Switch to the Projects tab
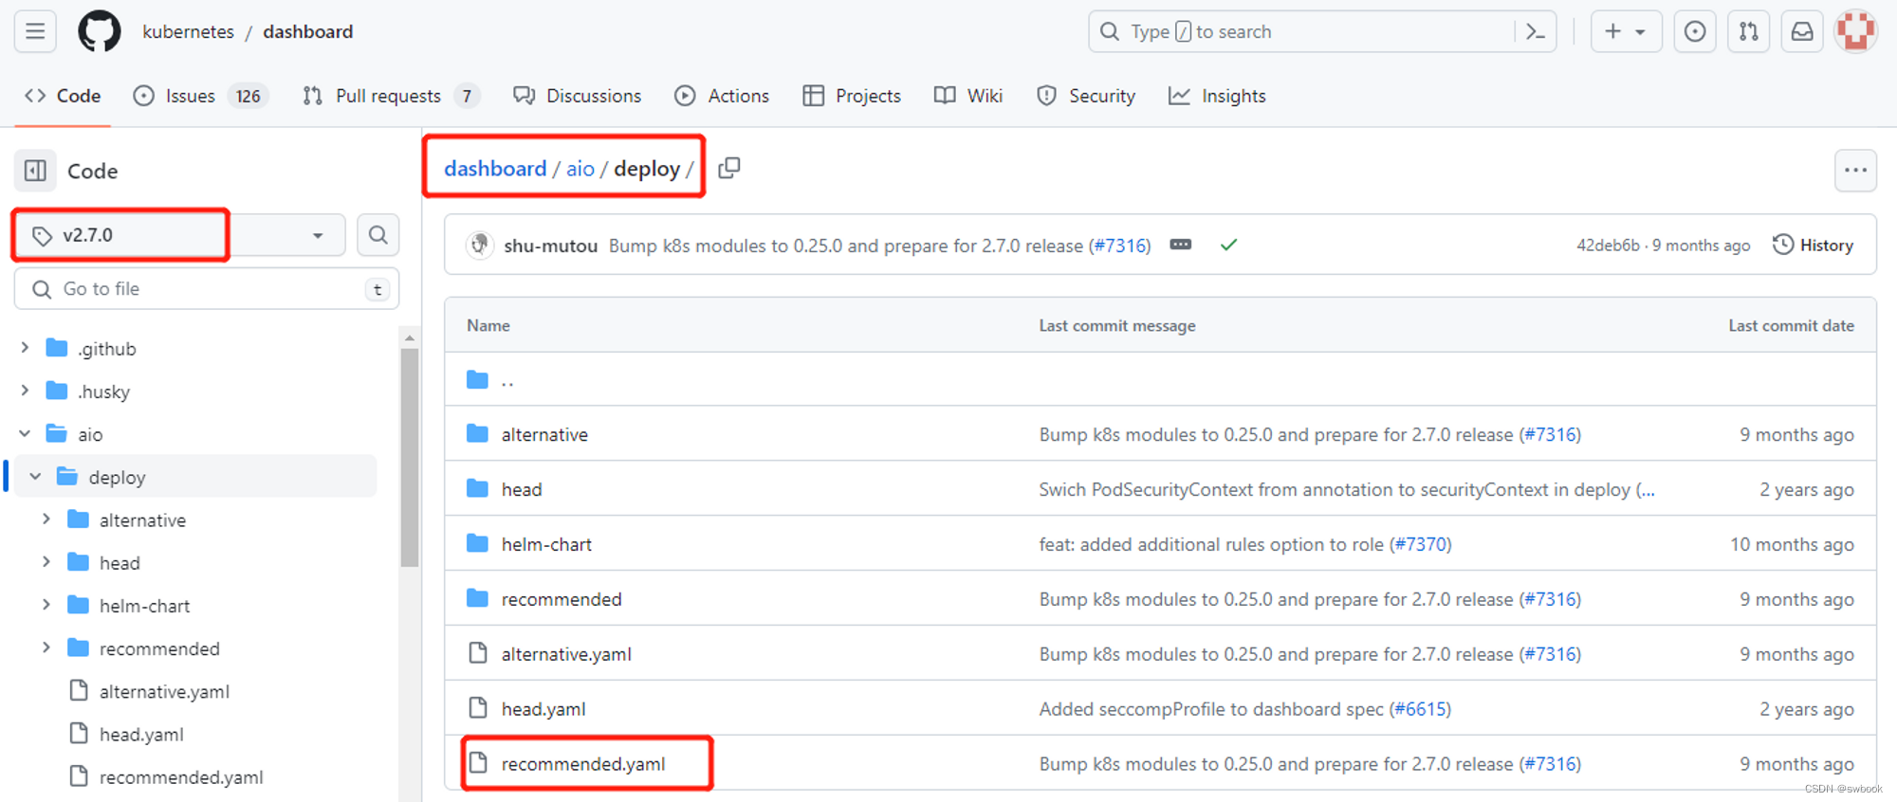 coord(852,96)
